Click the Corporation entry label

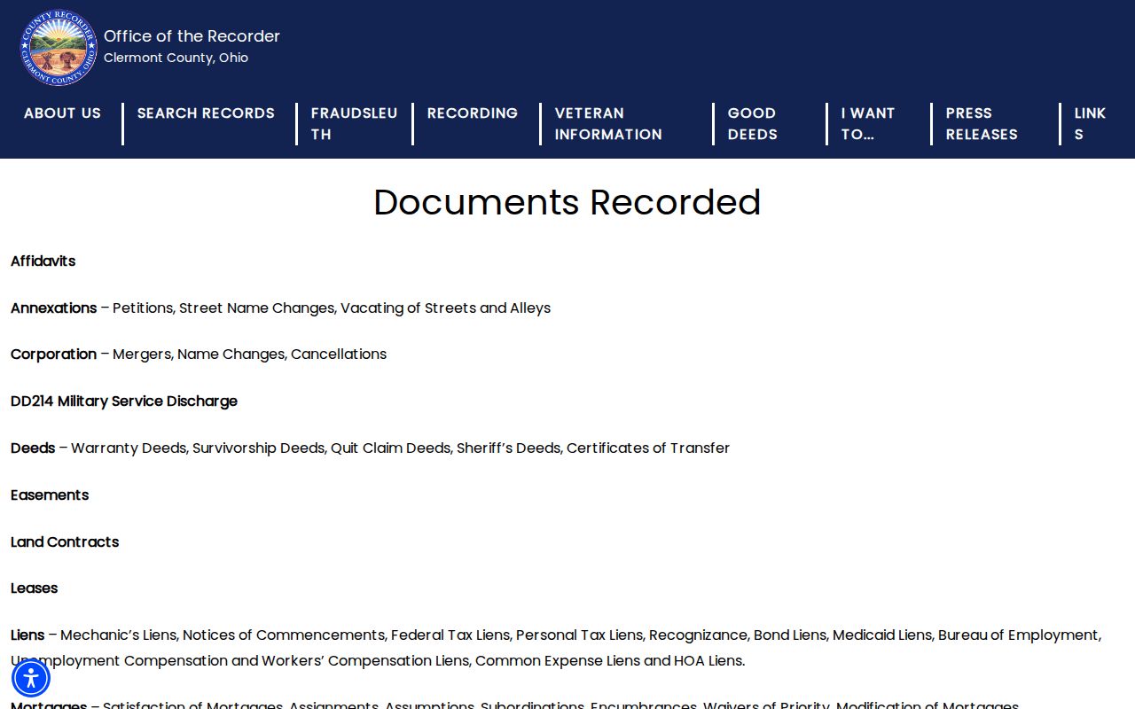[x=53, y=354]
